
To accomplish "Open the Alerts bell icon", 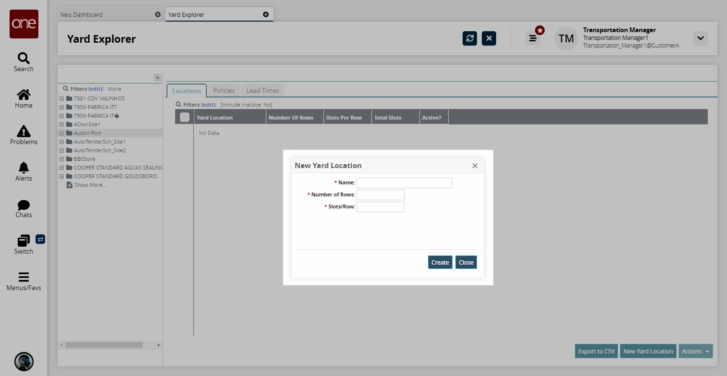I will 24,168.
